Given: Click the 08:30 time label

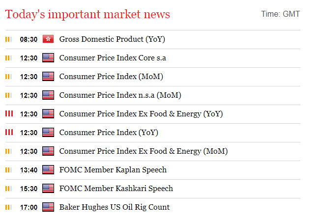Looking at the screenshot, I should pyautogui.click(x=29, y=39).
